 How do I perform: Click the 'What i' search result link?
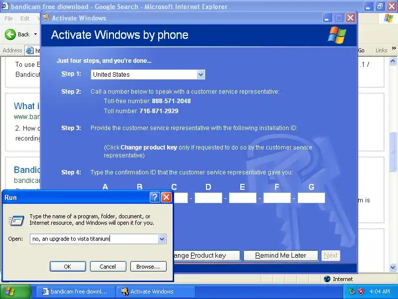[x=27, y=106]
